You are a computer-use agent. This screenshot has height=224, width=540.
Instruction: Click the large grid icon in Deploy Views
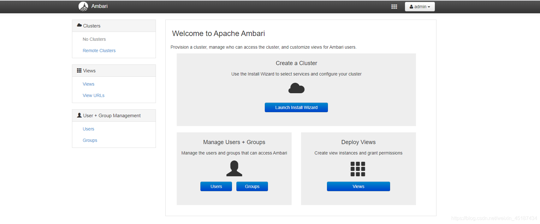click(x=358, y=169)
